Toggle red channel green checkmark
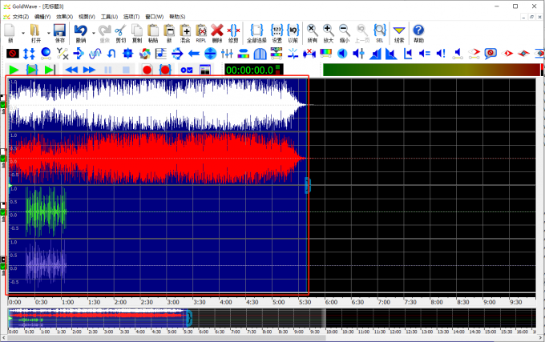 pyautogui.click(x=2, y=159)
